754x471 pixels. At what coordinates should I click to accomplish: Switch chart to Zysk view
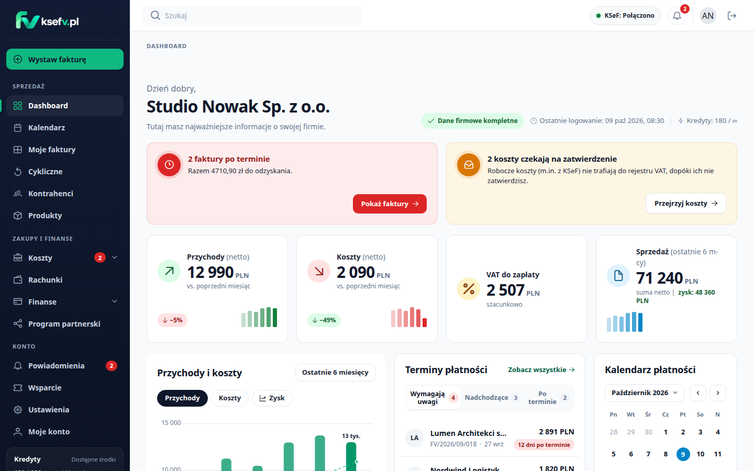(x=272, y=398)
